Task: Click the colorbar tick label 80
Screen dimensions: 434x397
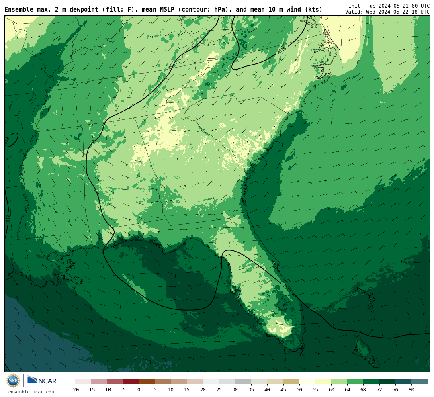Action: (411, 389)
